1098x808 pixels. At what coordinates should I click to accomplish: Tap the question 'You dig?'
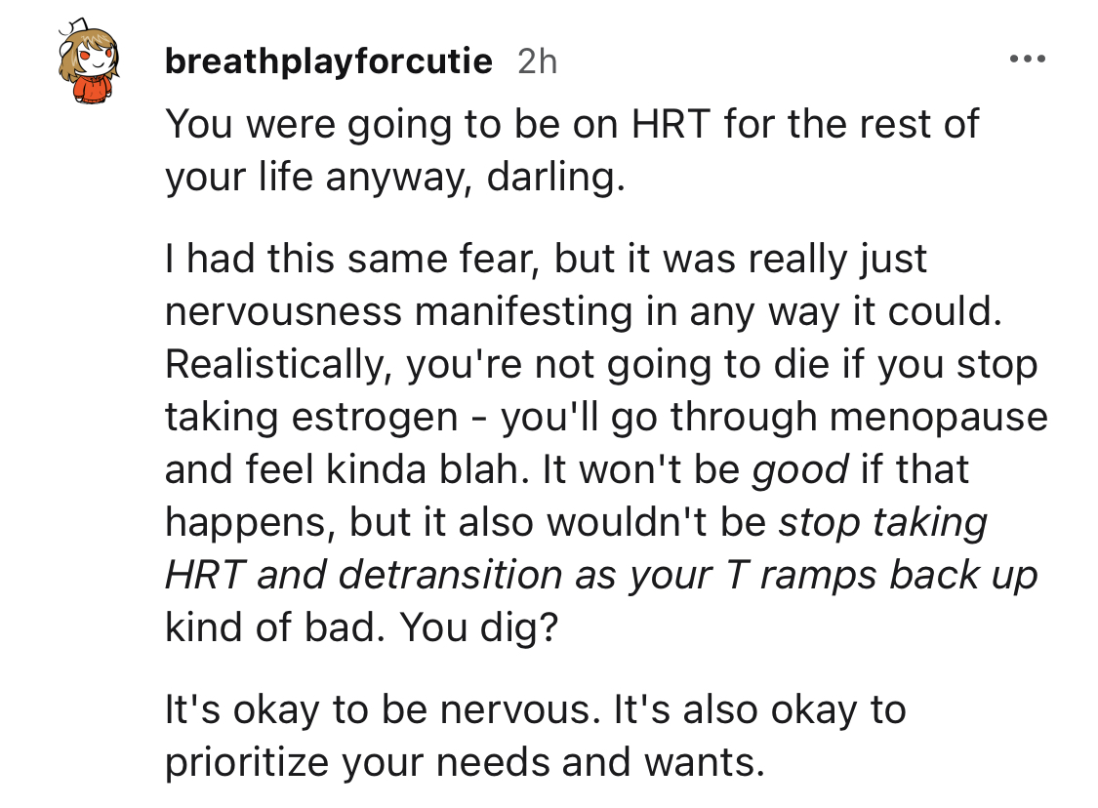coord(479,626)
